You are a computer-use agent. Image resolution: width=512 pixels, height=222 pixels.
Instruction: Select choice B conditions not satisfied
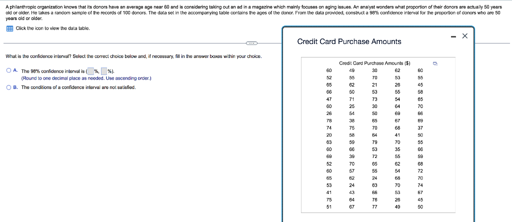coord(9,87)
